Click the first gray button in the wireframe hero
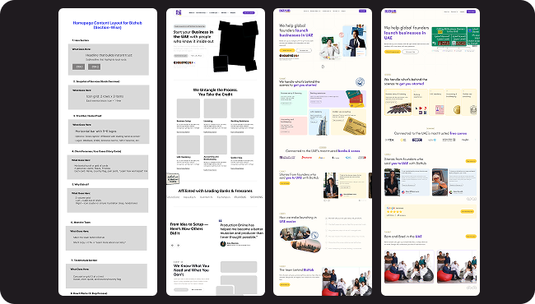 [x=78, y=67]
